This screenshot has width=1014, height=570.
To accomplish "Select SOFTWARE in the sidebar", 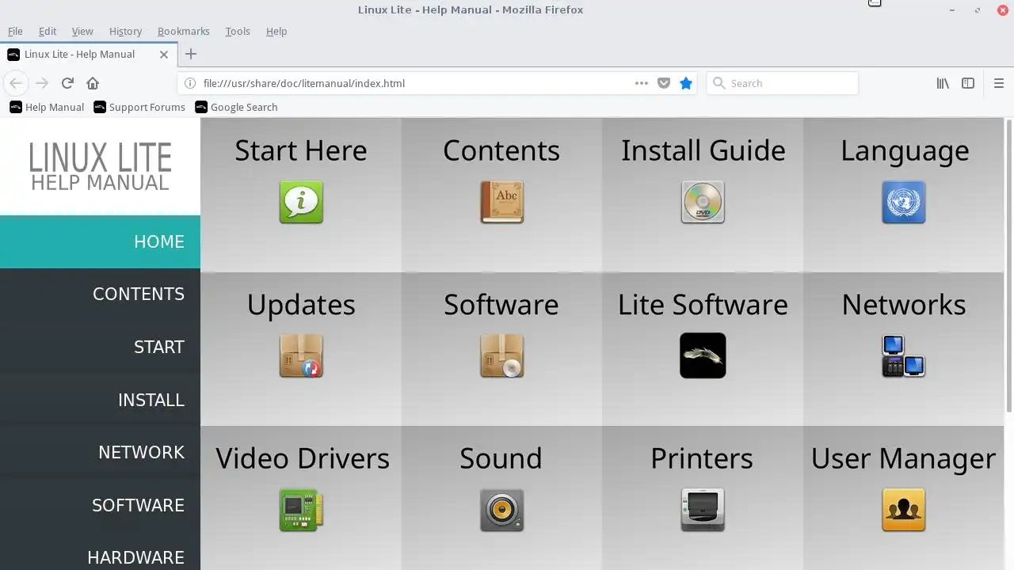I will 100,505.
